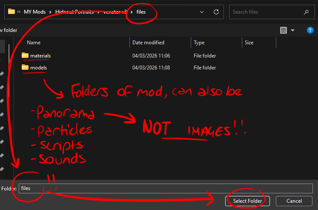Select the models date 04/03/2026 11:08
Image resolution: width=318 pixels, height=210 pixels.
click(151, 68)
